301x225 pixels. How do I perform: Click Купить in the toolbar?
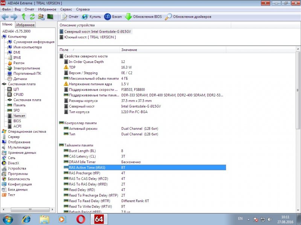click(91, 17)
